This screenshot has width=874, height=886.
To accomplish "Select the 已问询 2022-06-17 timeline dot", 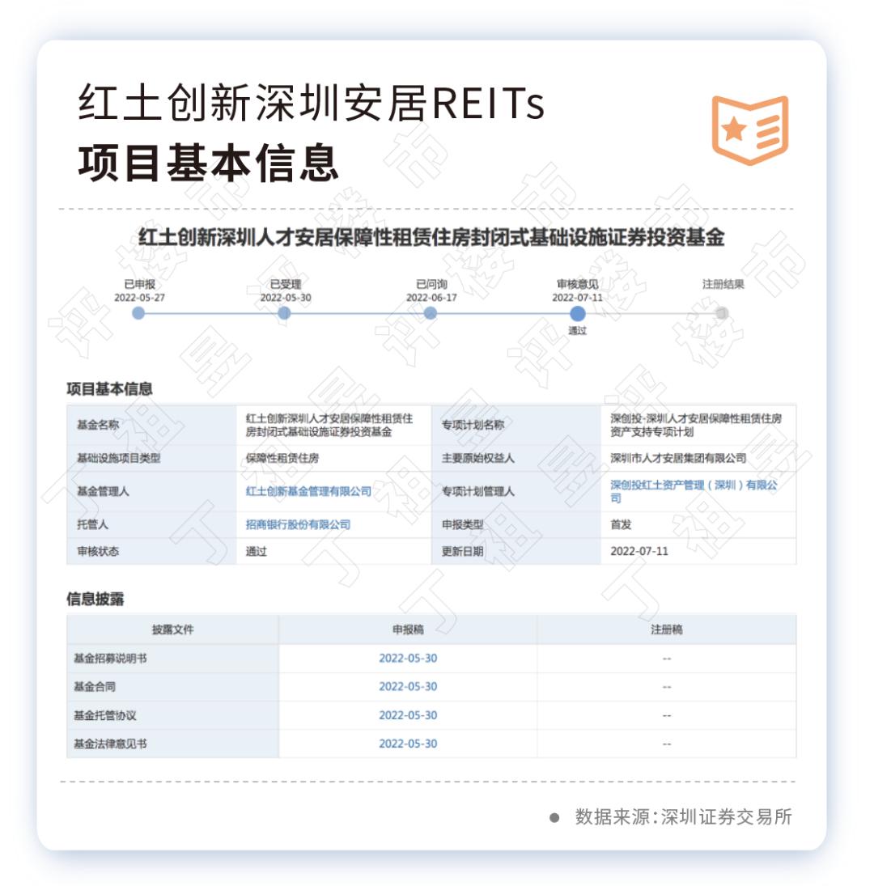I will click(x=431, y=313).
